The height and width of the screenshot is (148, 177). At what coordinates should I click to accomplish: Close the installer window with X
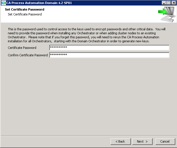click(174, 3)
